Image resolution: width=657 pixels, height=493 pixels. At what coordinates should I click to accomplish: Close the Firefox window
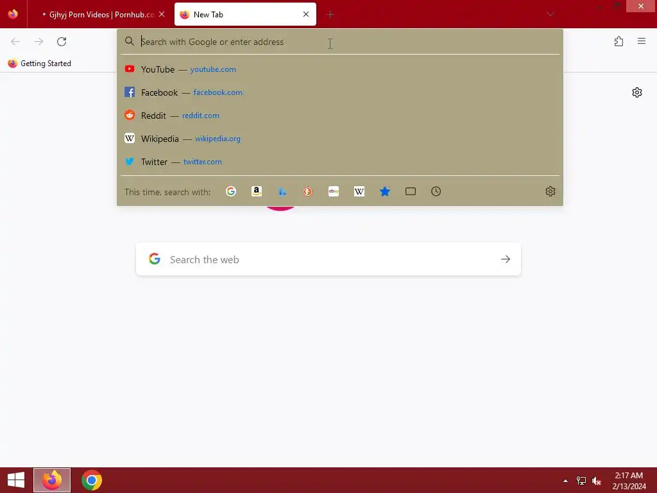pyautogui.click(x=641, y=6)
